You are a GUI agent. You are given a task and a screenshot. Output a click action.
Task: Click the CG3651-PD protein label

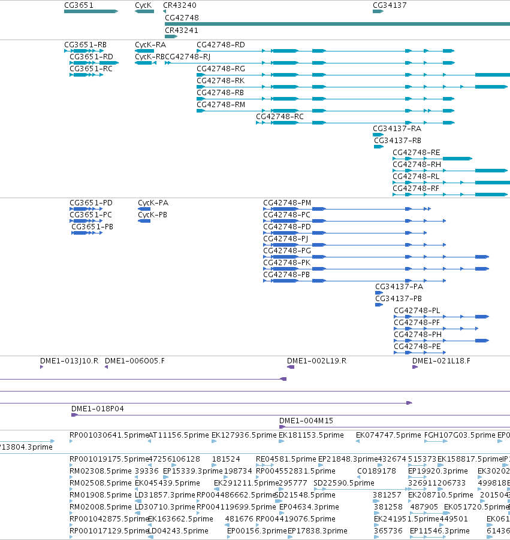91,203
